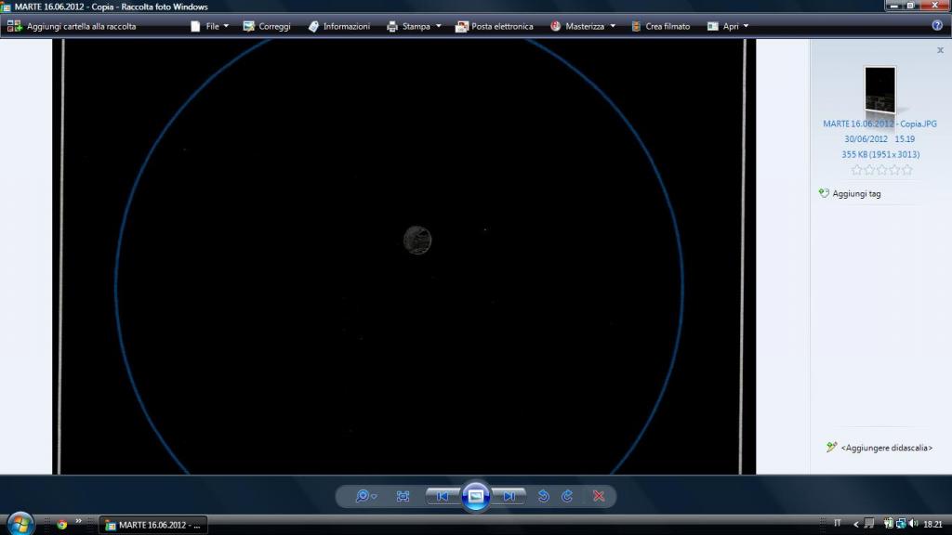Skip to next photo
Screen dimensions: 952x535
click(x=509, y=496)
